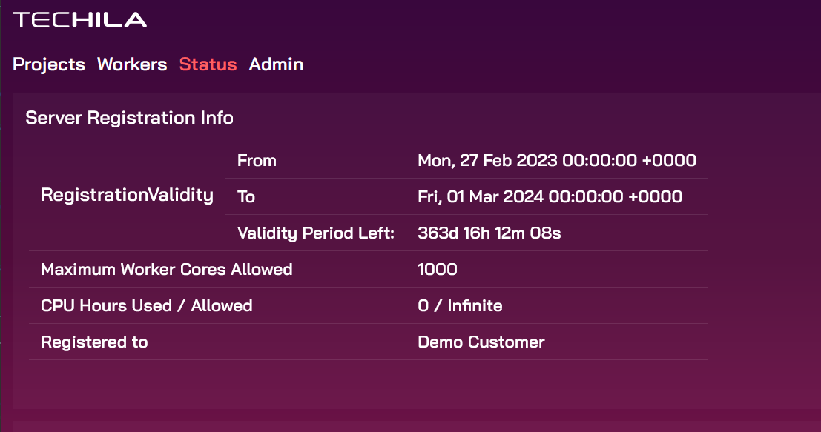Click the Server Registration Info heading
The image size is (821, 432).
pos(129,117)
